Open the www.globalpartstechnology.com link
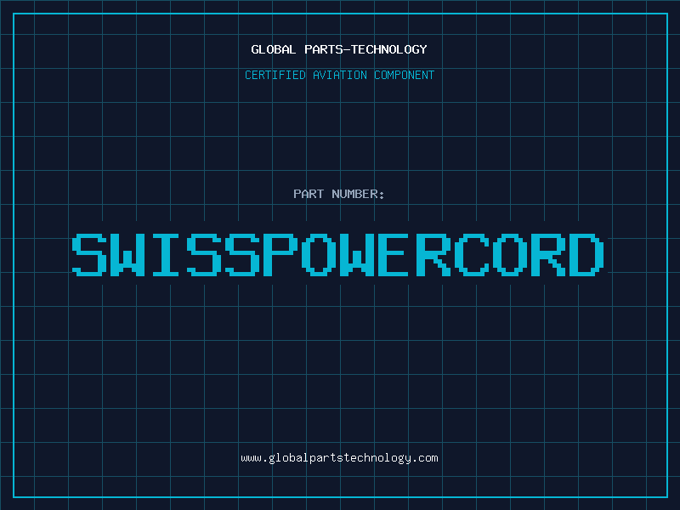The height and width of the screenshot is (510, 680). pyautogui.click(x=339, y=458)
